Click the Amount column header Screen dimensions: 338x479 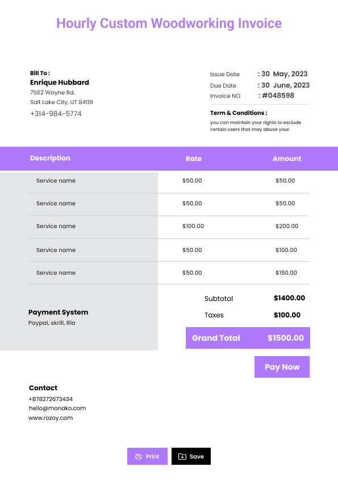pyautogui.click(x=287, y=159)
